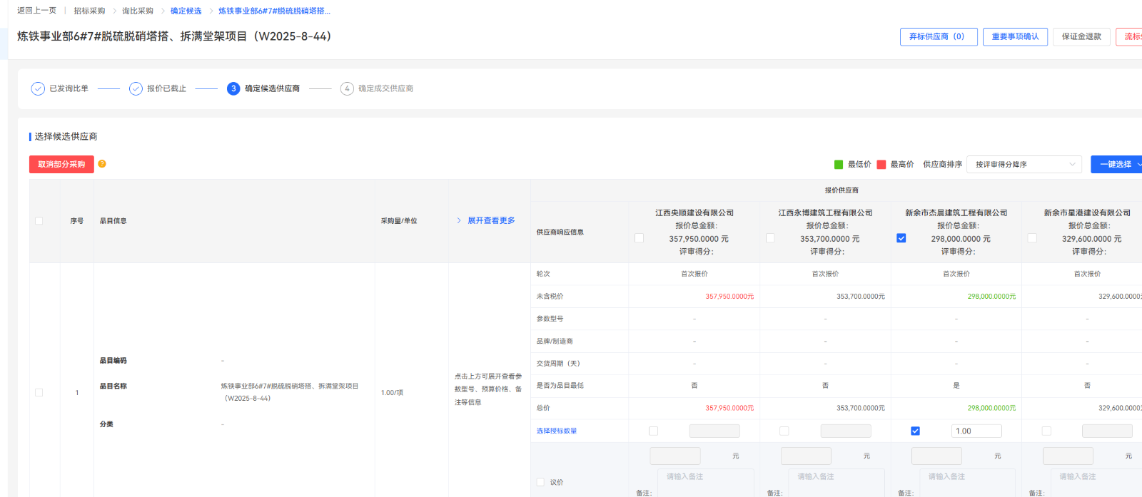The height and width of the screenshot is (497, 1142).
Task: Click award quantity field showing 1.00
Action: coord(976,431)
